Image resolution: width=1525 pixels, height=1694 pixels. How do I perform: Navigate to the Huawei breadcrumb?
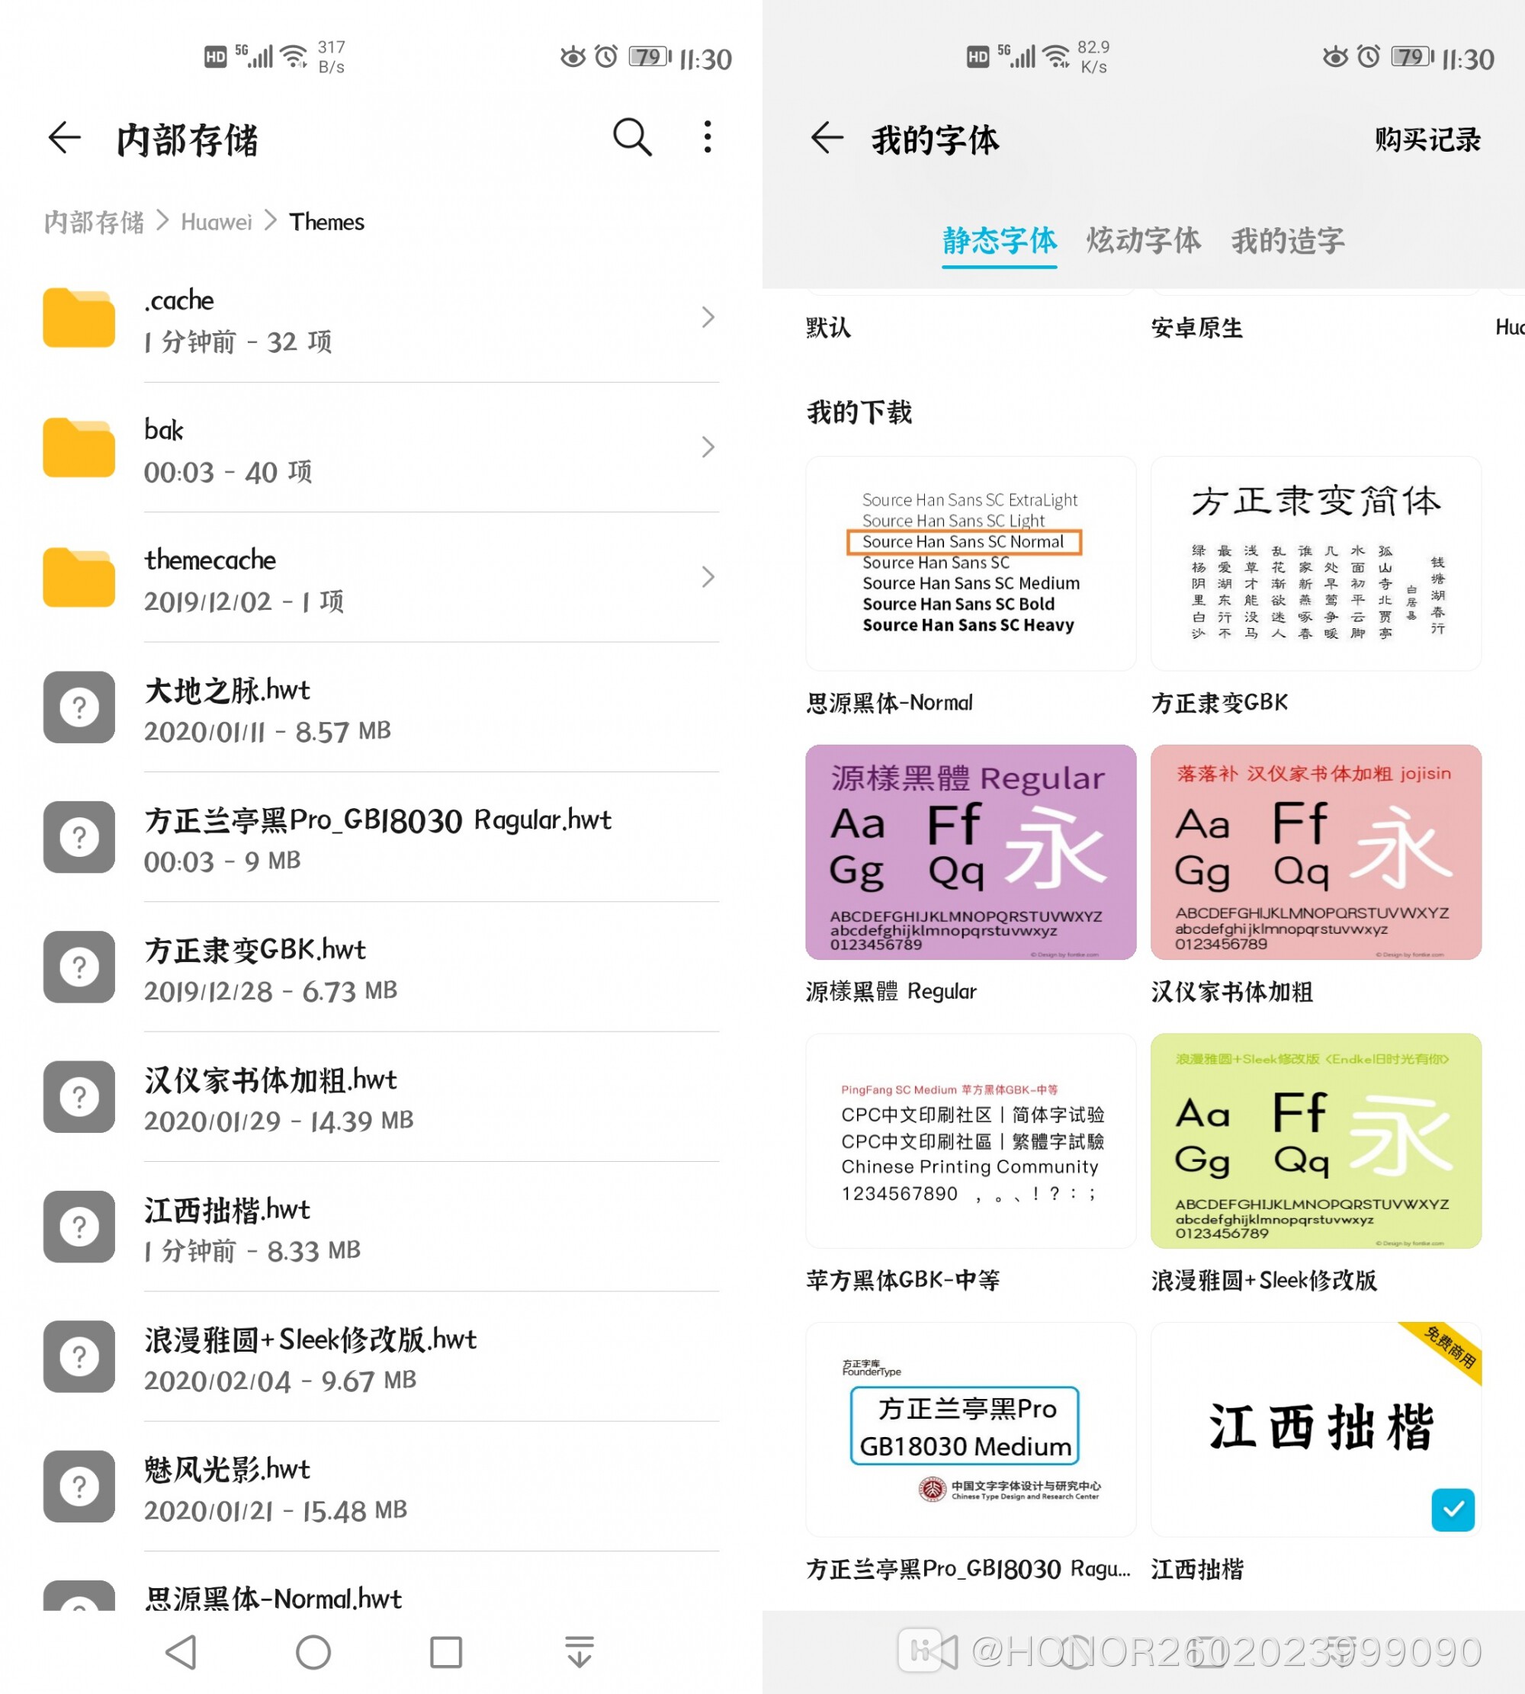pos(217,222)
